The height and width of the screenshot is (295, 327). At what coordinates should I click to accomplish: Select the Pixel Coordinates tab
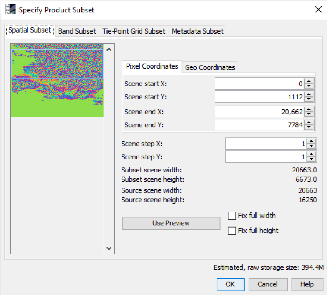pyautogui.click(x=152, y=66)
